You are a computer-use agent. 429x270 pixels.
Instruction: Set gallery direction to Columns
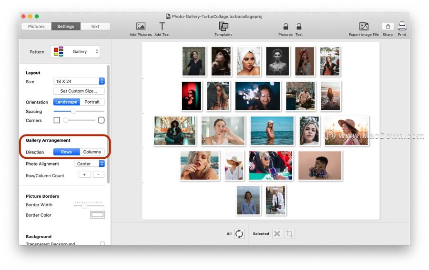(92, 152)
